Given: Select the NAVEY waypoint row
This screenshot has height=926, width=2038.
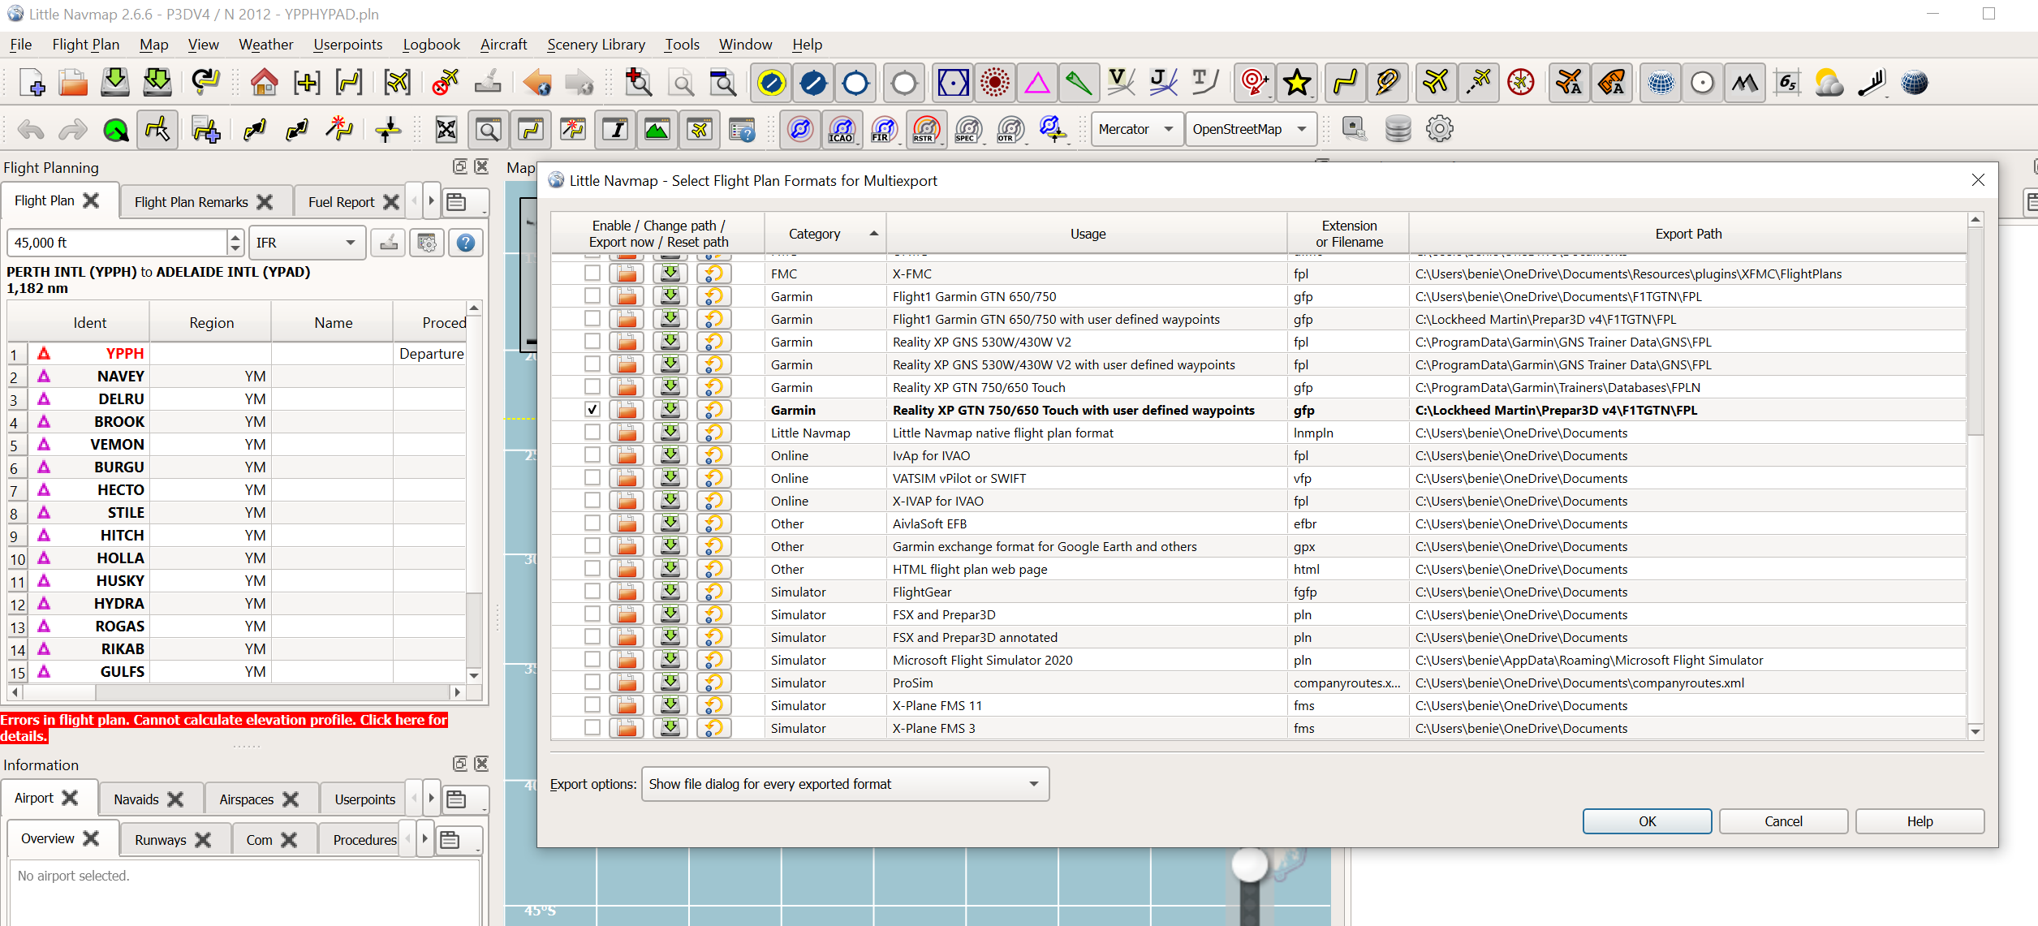Looking at the screenshot, I should 237,377.
